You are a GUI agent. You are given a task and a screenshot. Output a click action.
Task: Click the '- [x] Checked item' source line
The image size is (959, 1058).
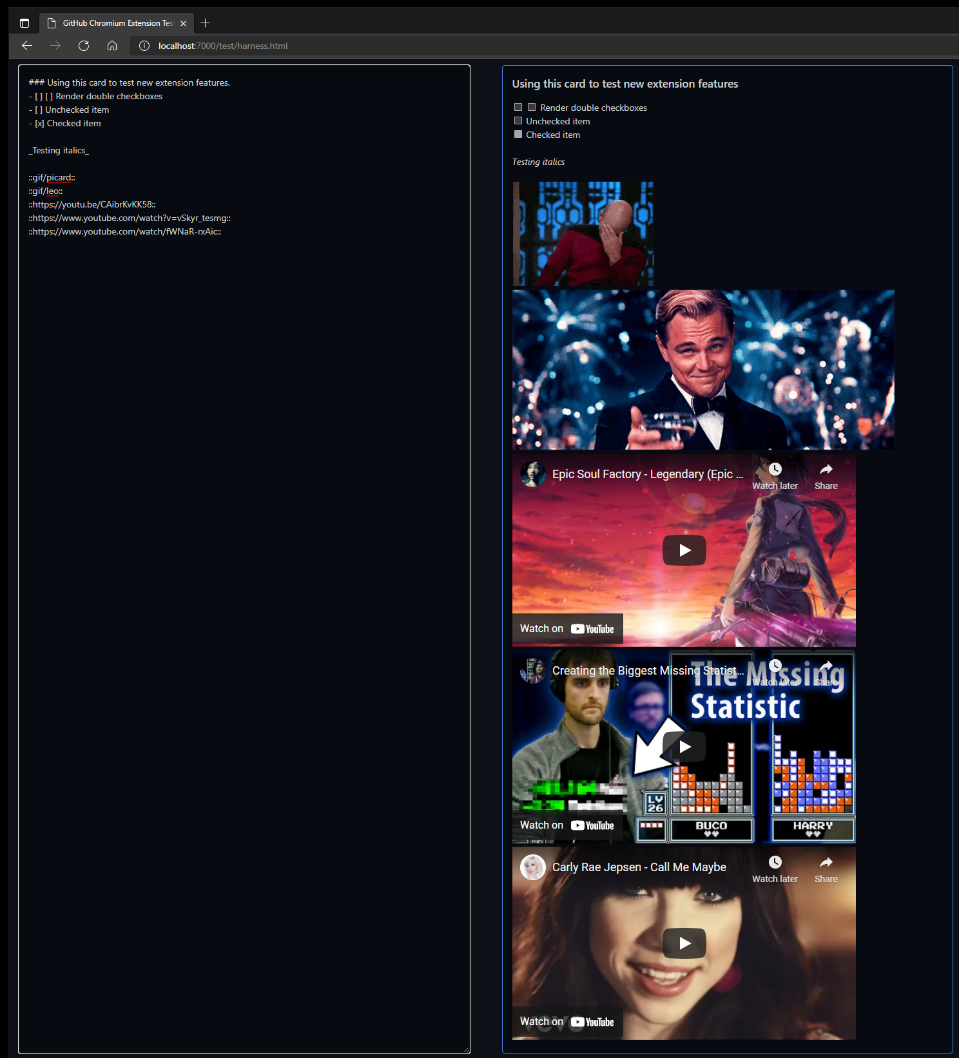click(x=65, y=123)
